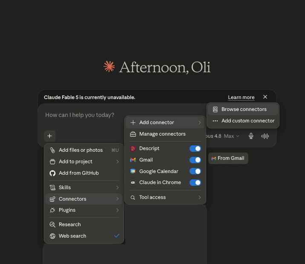Click the Tool access search icon
Image resolution: width=305 pixels, height=264 pixels.
point(133,197)
